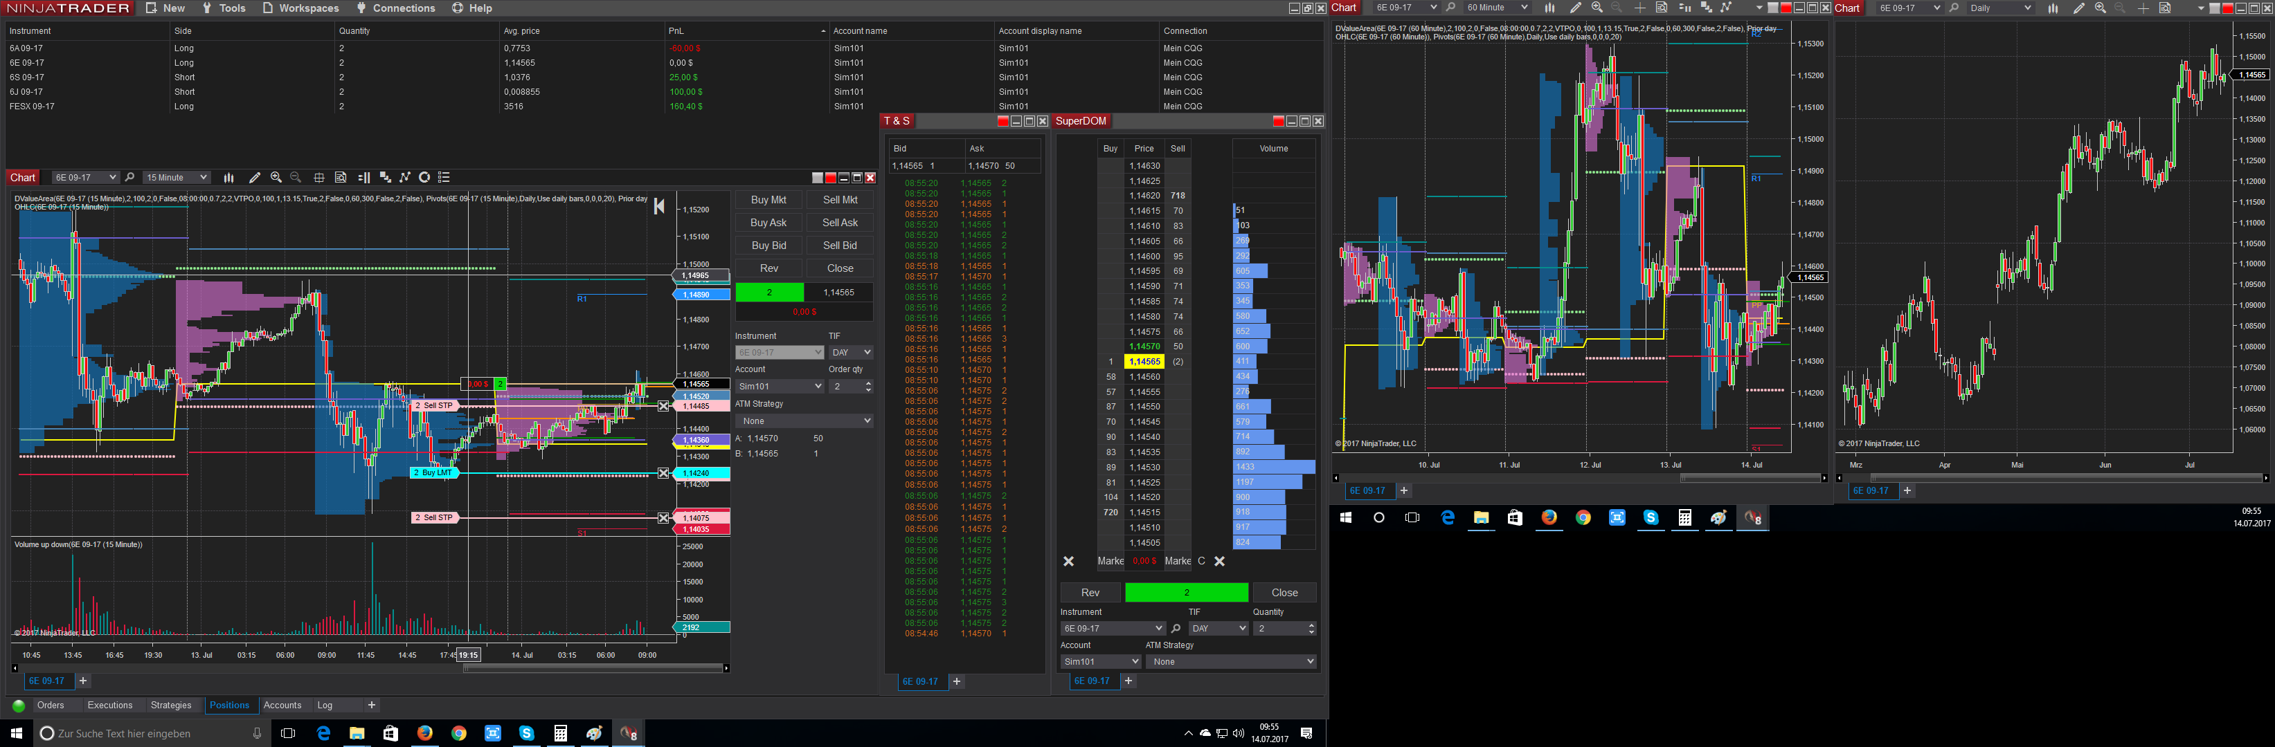Search instrument in 15 Minute chart toolbar
Viewport: 2275px width, 747px height.
point(130,177)
